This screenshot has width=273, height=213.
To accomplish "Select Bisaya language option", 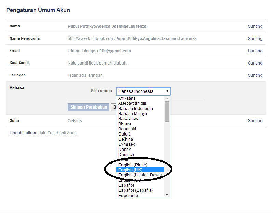I will (x=140, y=124).
